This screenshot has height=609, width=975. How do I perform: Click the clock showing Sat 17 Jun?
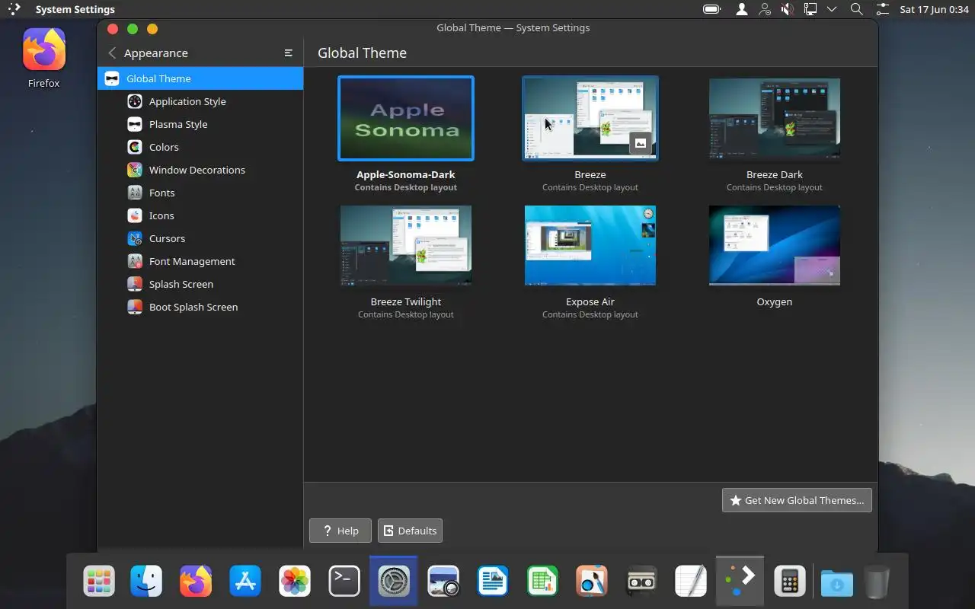[934, 9]
